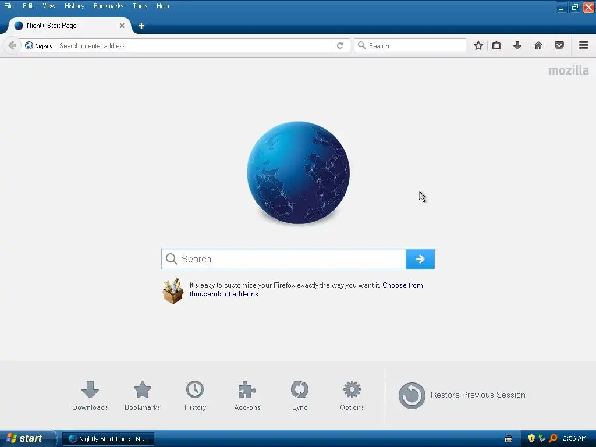Focus the center page Search field
Screen dimensions: 596x447
pos(283,259)
